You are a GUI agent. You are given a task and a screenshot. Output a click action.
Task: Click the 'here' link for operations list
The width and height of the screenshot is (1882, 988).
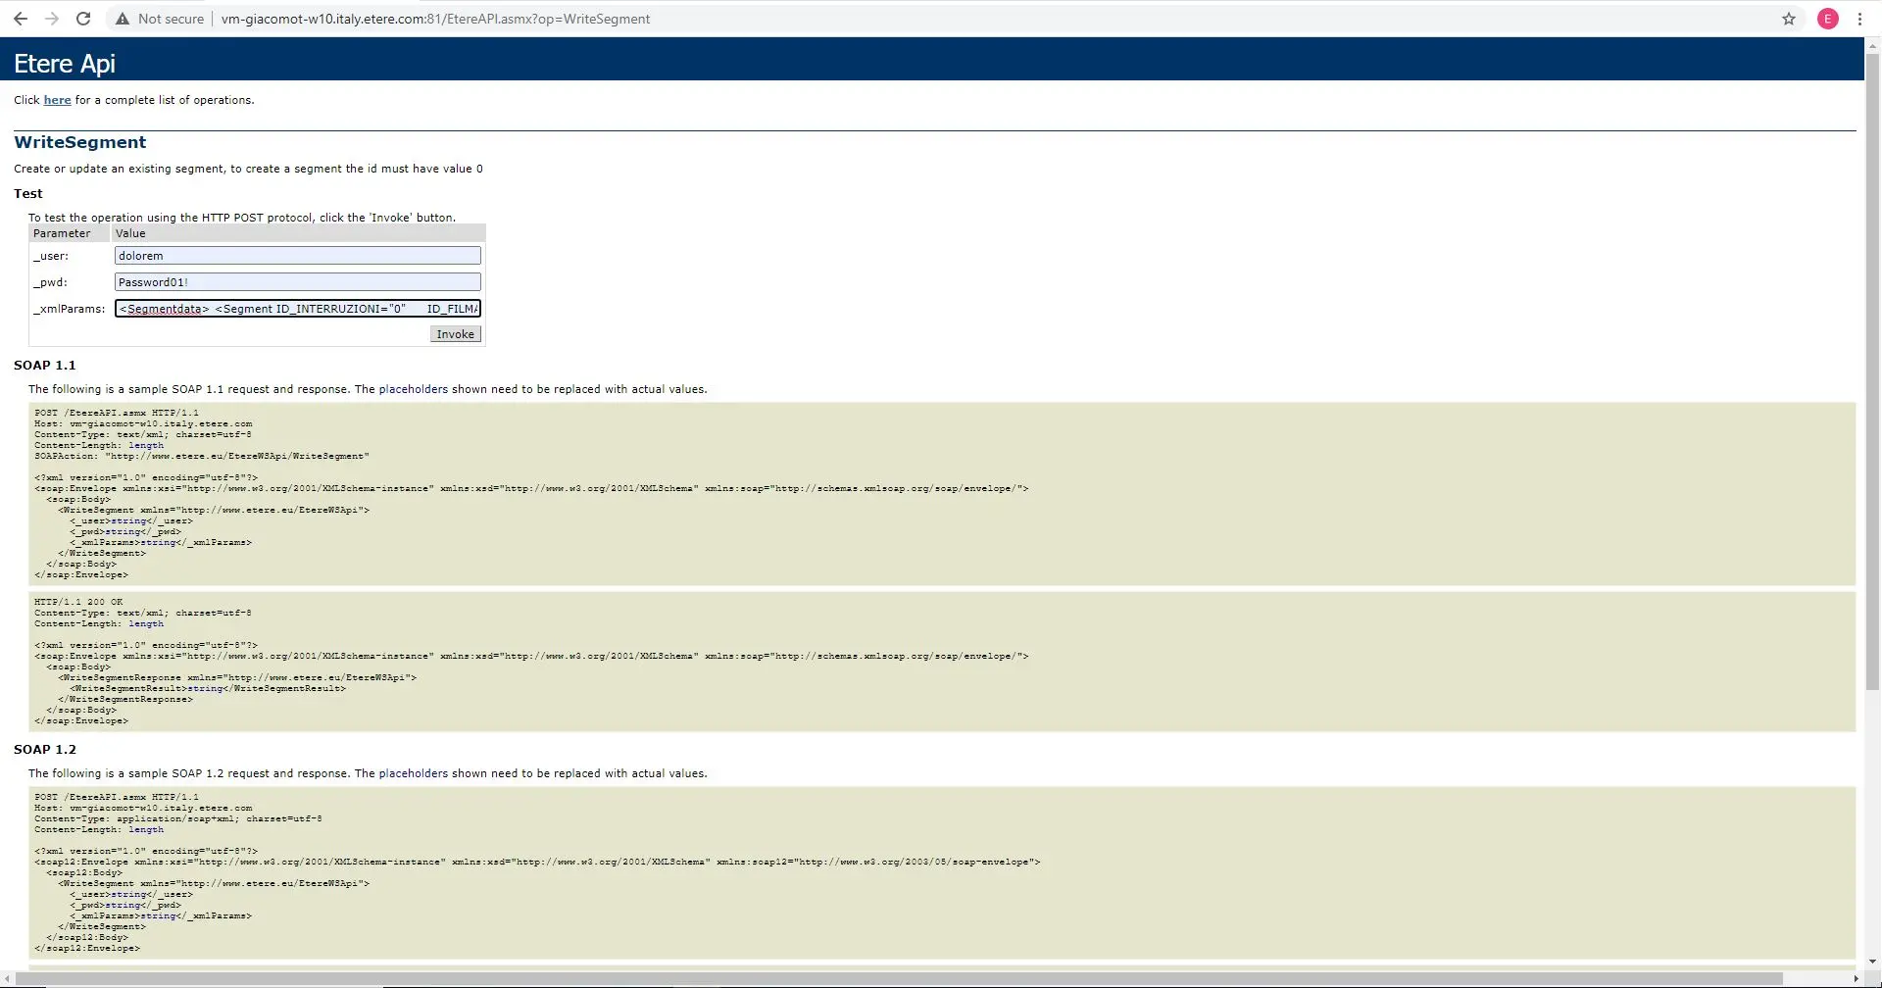(57, 100)
